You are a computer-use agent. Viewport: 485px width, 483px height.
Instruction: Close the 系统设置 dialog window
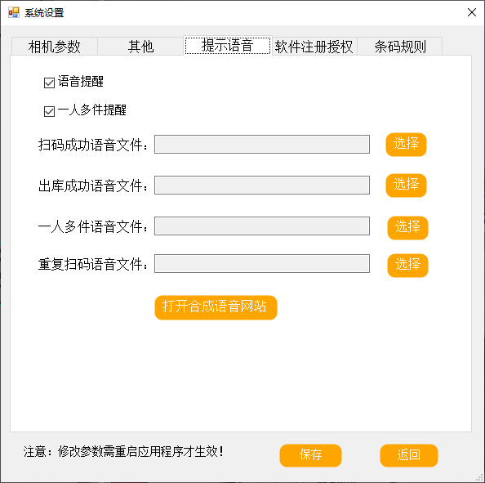(472, 12)
